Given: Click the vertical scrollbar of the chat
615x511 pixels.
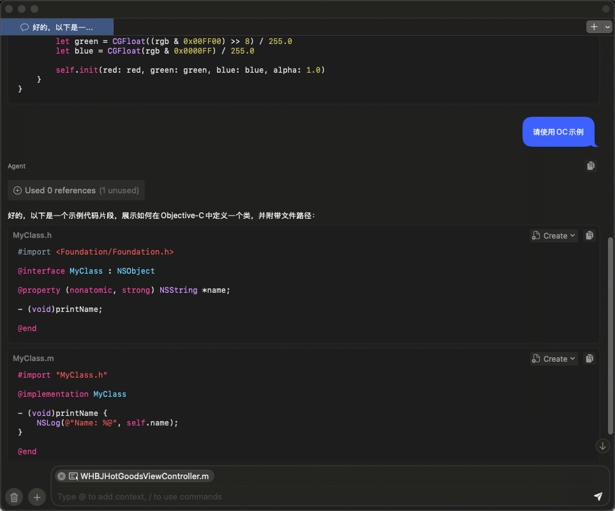Looking at the screenshot, I should click(x=611, y=336).
